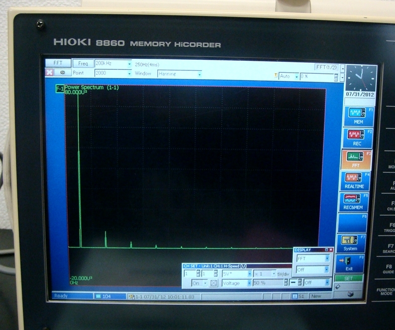Viewport: 395px width, 330px height.
Task: Click the eraser icon below SET
Action: pos(338,287)
